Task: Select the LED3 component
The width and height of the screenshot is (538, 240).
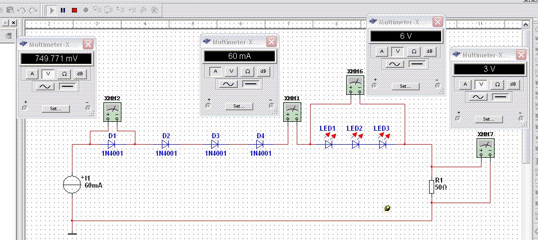Action: click(383, 144)
